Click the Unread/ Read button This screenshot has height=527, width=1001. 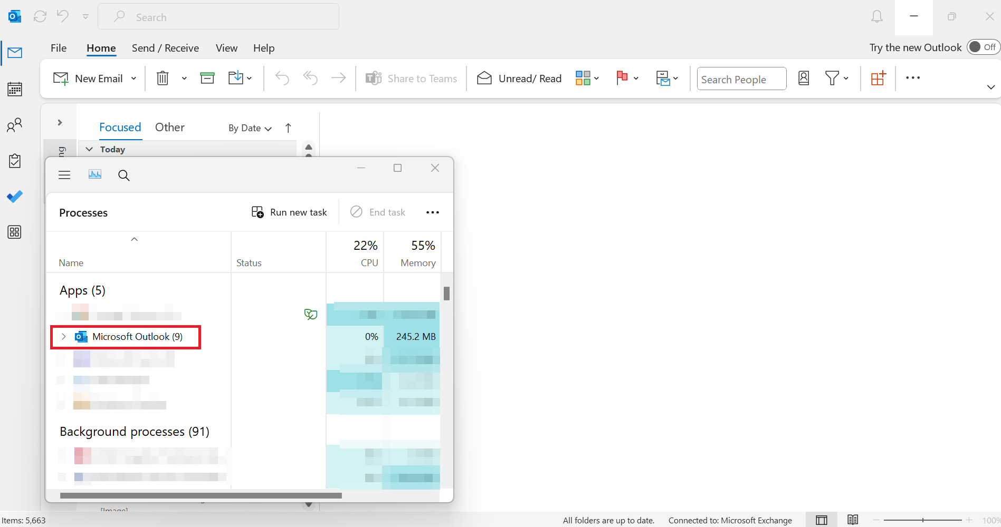pos(519,79)
